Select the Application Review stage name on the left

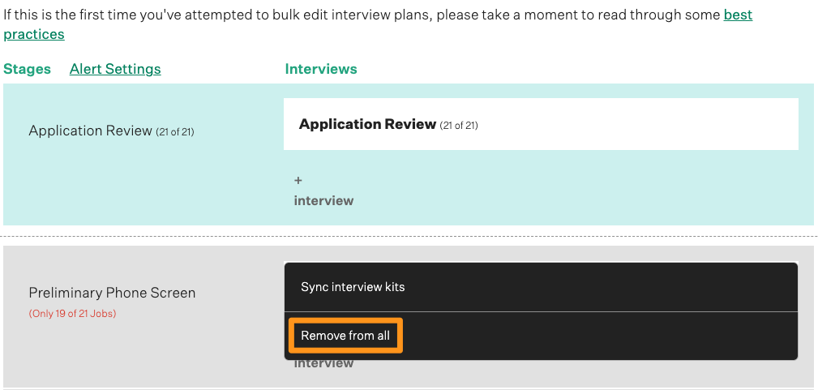click(90, 131)
